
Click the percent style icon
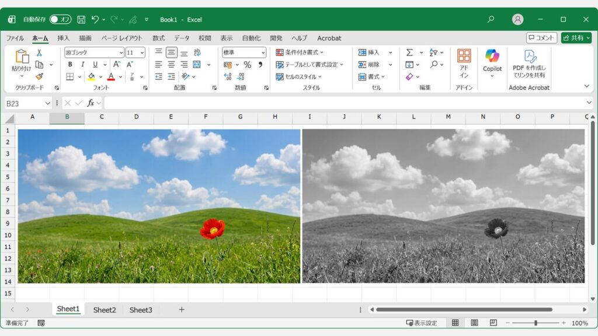click(247, 64)
